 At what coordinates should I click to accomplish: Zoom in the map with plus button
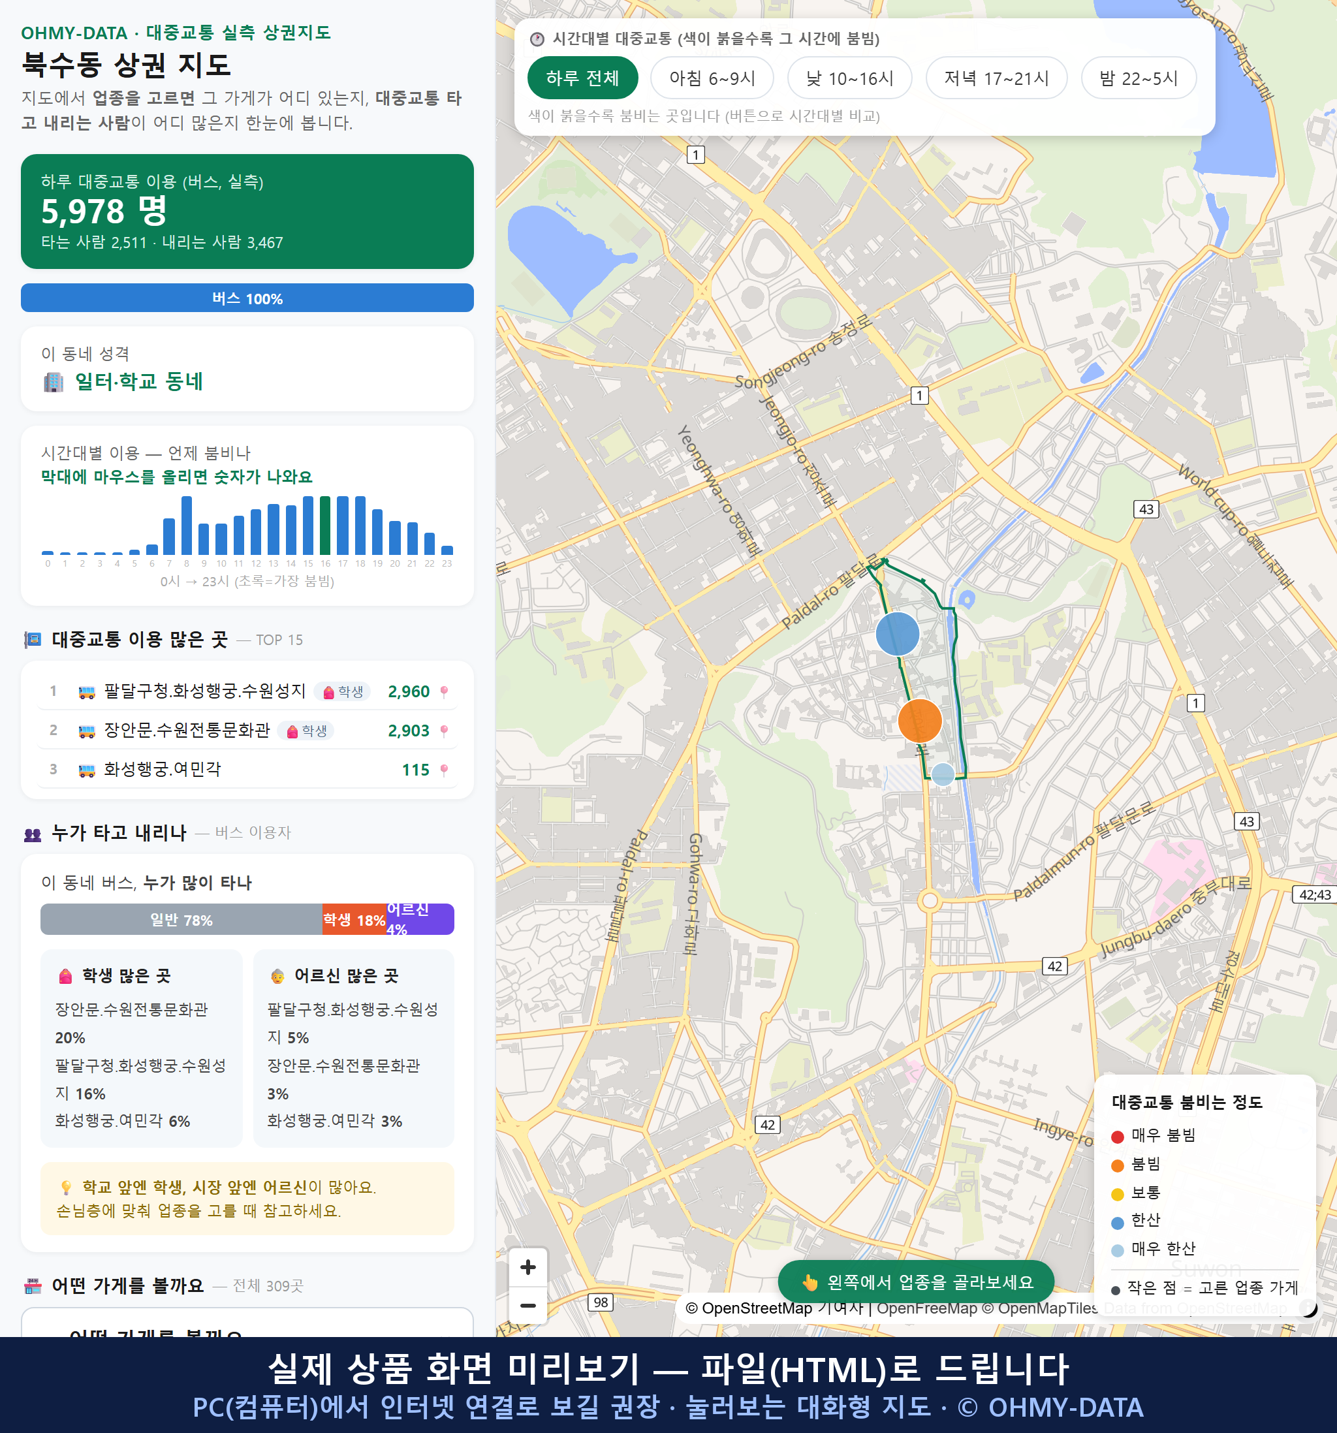click(527, 1267)
